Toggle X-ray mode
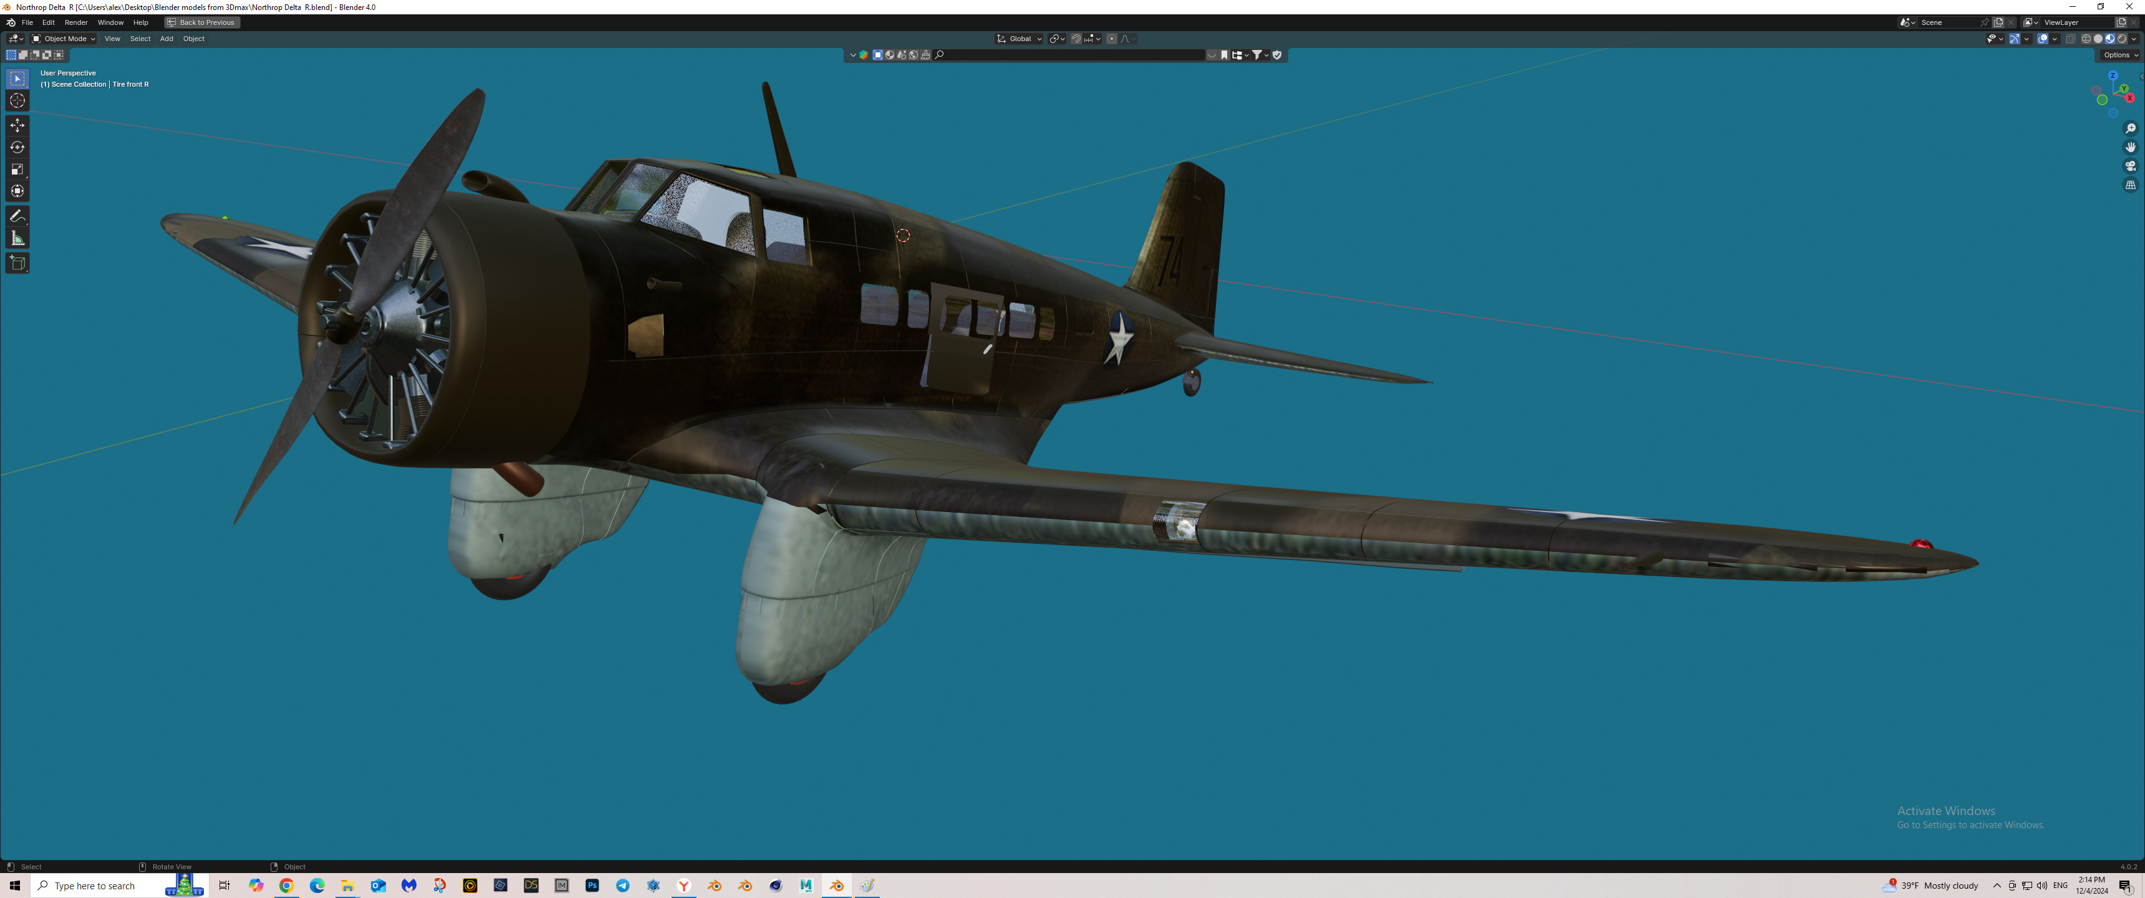The image size is (2145, 898). click(x=2070, y=39)
